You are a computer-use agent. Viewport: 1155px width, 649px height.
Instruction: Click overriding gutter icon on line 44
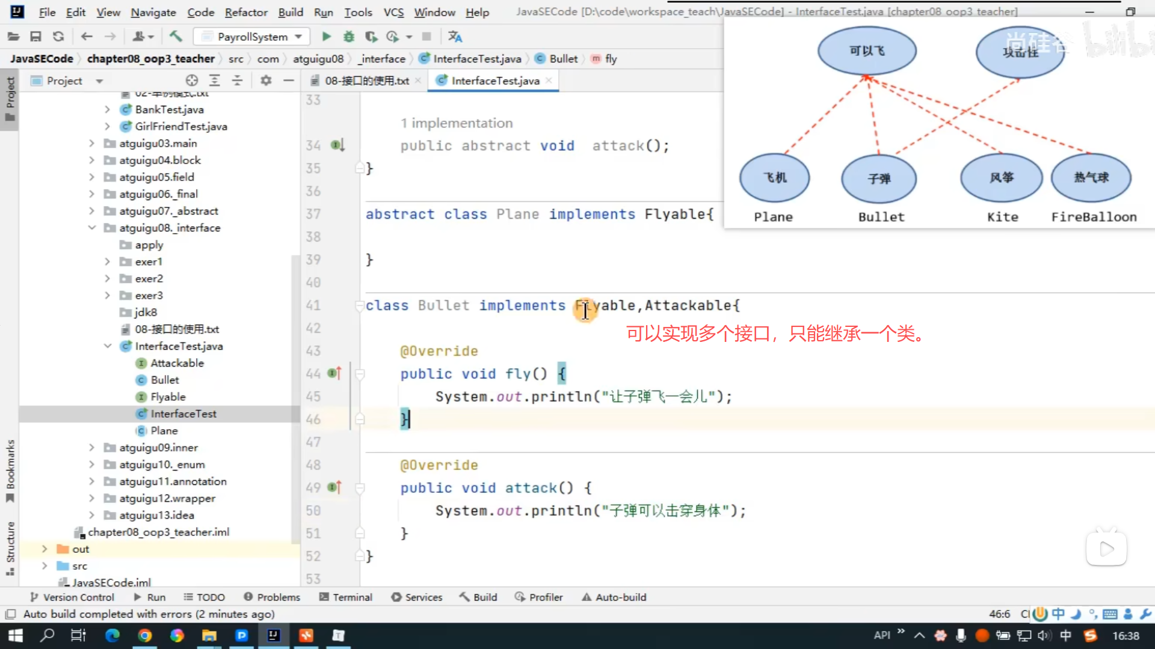coord(334,373)
